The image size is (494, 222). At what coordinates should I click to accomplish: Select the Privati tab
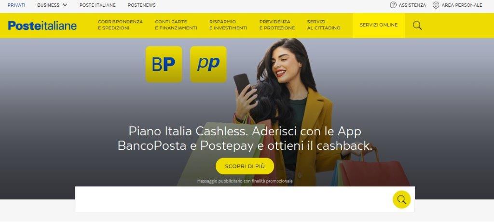tap(16, 5)
